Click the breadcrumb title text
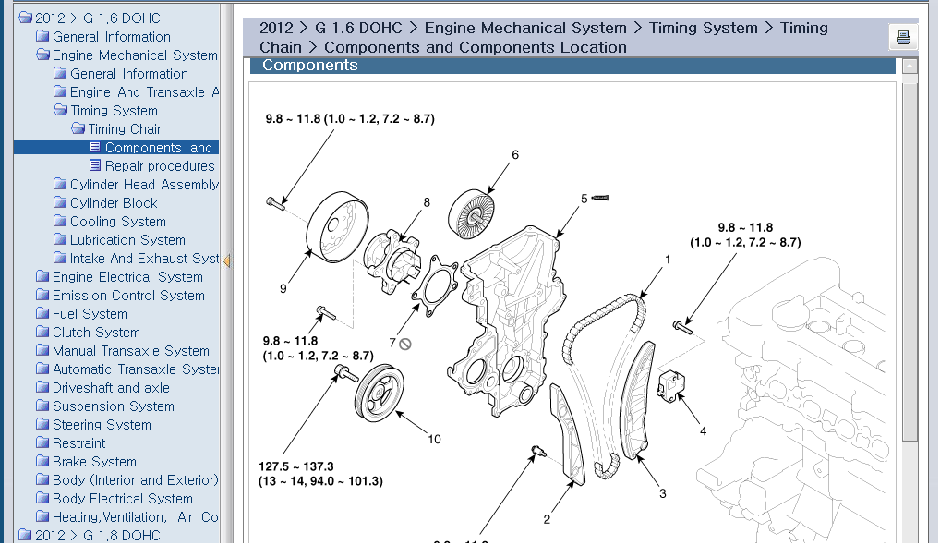 tap(544, 37)
